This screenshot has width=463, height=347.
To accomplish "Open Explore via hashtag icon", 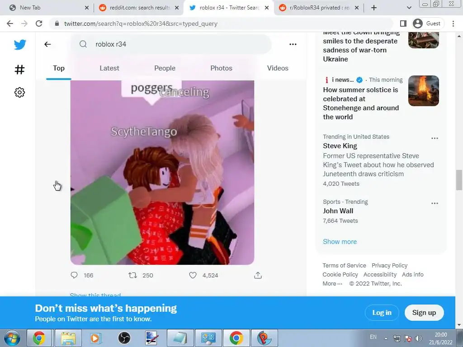I will (20, 70).
